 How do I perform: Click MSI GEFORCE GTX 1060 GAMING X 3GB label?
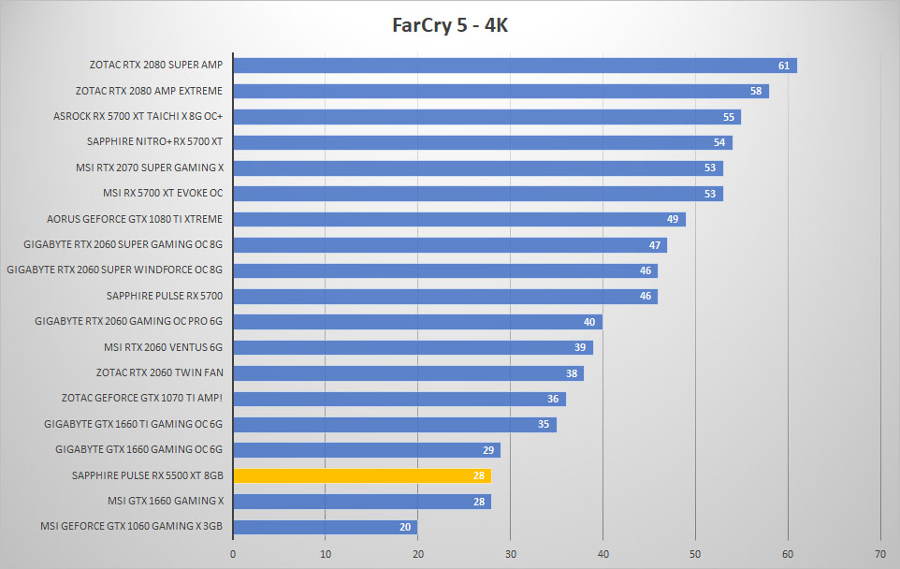tap(131, 526)
